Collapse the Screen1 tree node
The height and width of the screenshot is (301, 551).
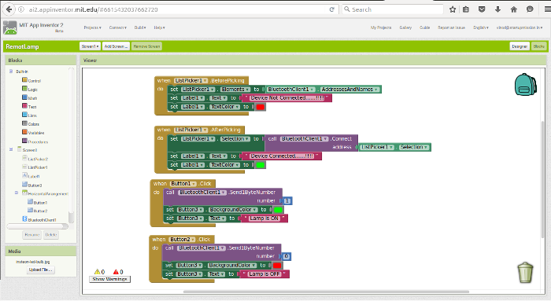coord(11,149)
